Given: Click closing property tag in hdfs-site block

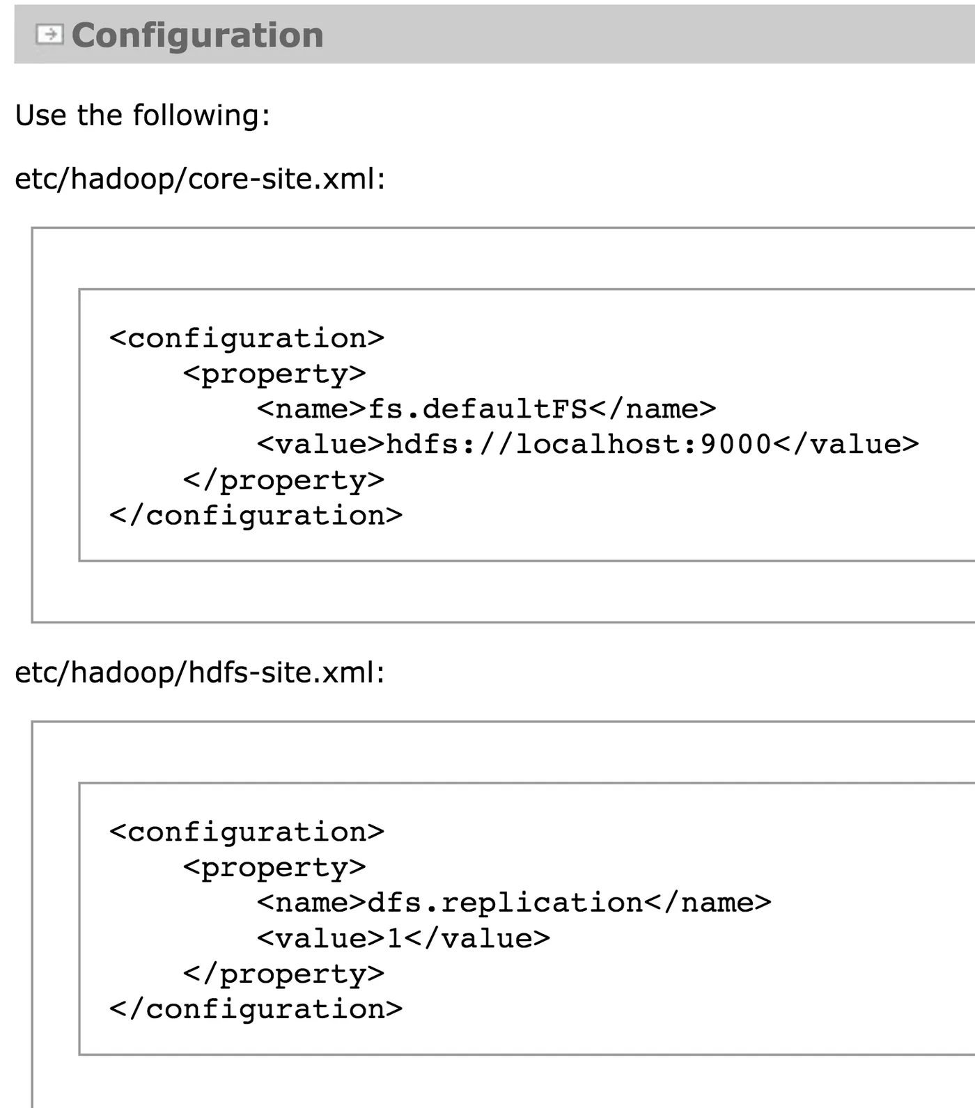Looking at the screenshot, I should (283, 974).
